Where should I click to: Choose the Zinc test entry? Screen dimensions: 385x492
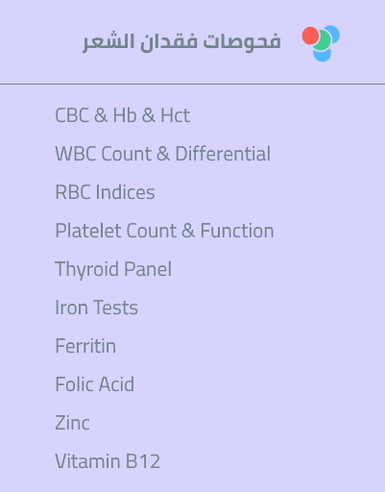pyautogui.click(x=72, y=423)
